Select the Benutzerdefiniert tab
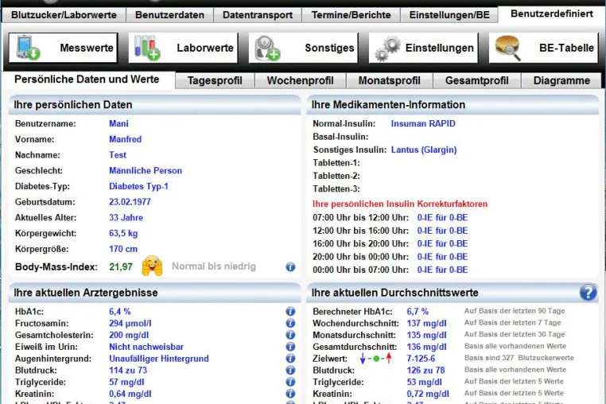 pyautogui.click(x=551, y=14)
